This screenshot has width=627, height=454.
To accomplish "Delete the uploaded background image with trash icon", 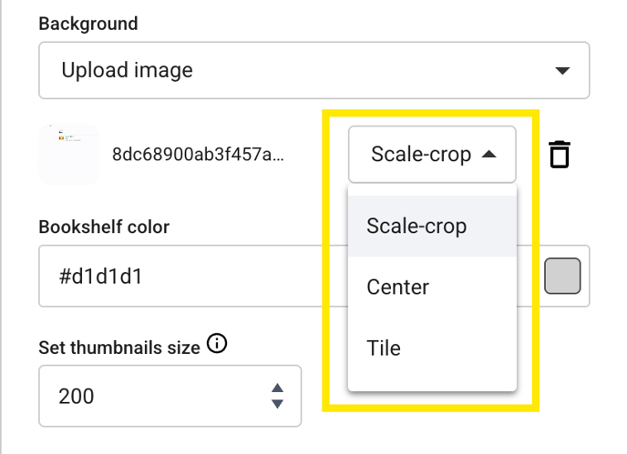I will point(560,154).
